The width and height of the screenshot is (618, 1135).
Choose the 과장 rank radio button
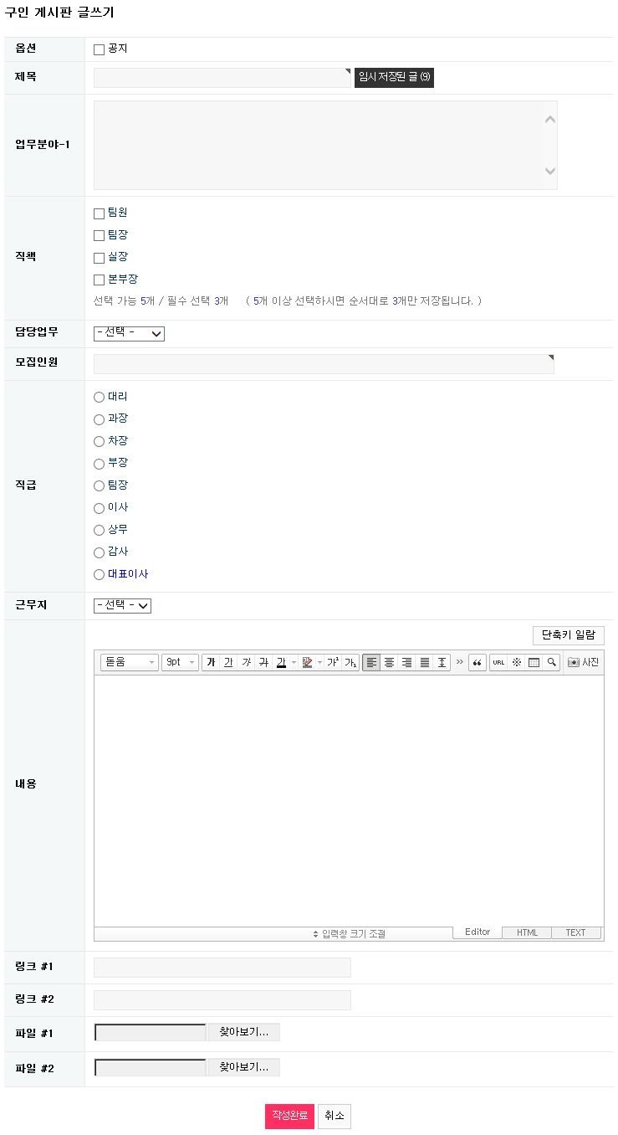[x=100, y=419]
